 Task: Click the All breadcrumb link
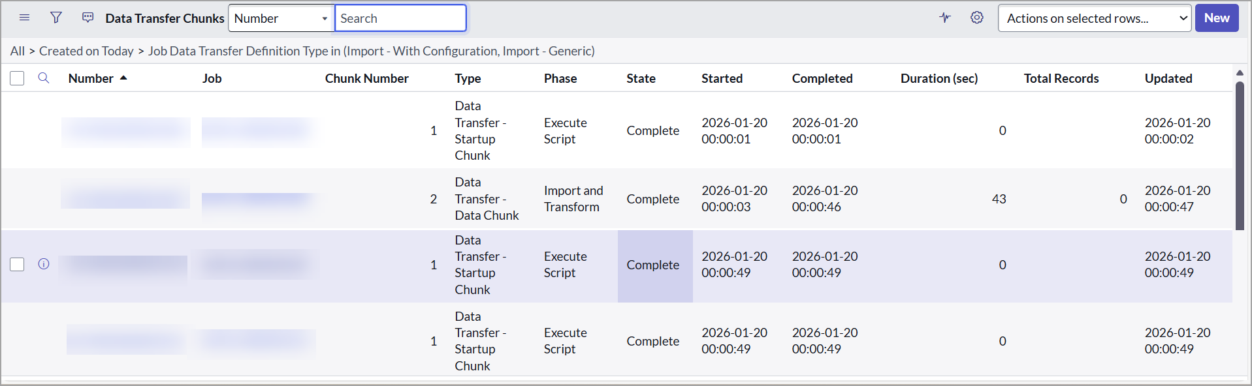[x=18, y=51]
